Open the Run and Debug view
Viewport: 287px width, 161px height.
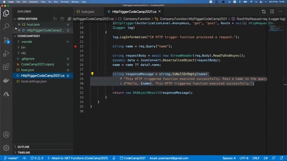pyautogui.click(x=6, y=53)
